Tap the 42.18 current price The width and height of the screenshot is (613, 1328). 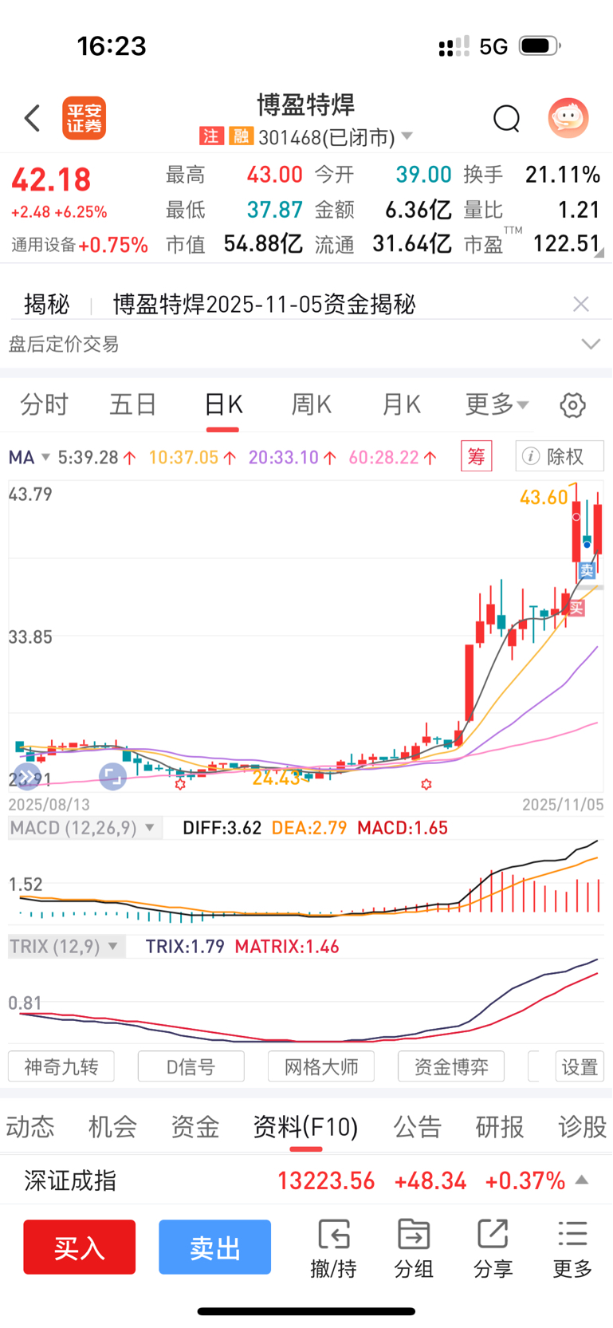pos(51,179)
